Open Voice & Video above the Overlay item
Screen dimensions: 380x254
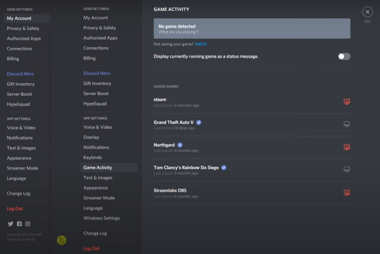[98, 127]
